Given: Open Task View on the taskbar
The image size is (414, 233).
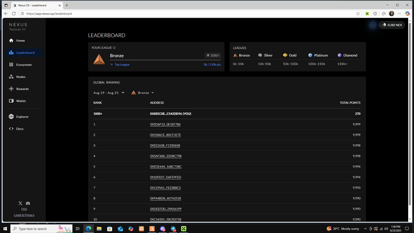Looking at the screenshot, I should pos(78,229).
